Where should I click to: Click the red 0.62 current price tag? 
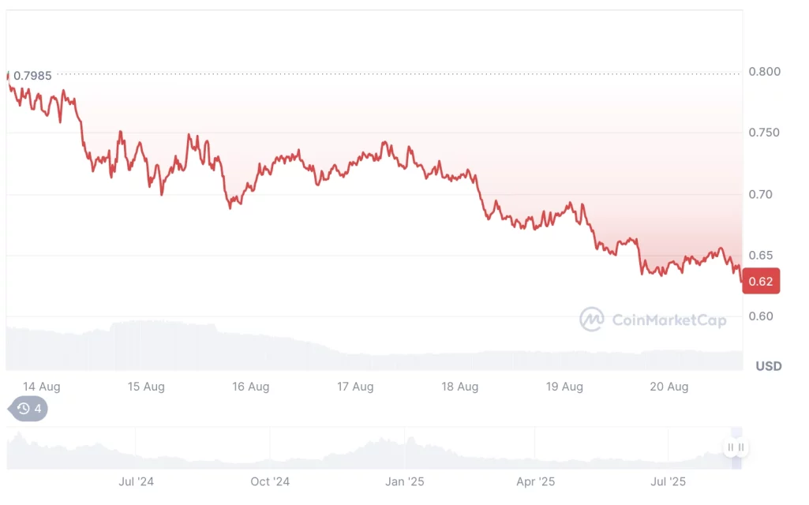(x=761, y=281)
